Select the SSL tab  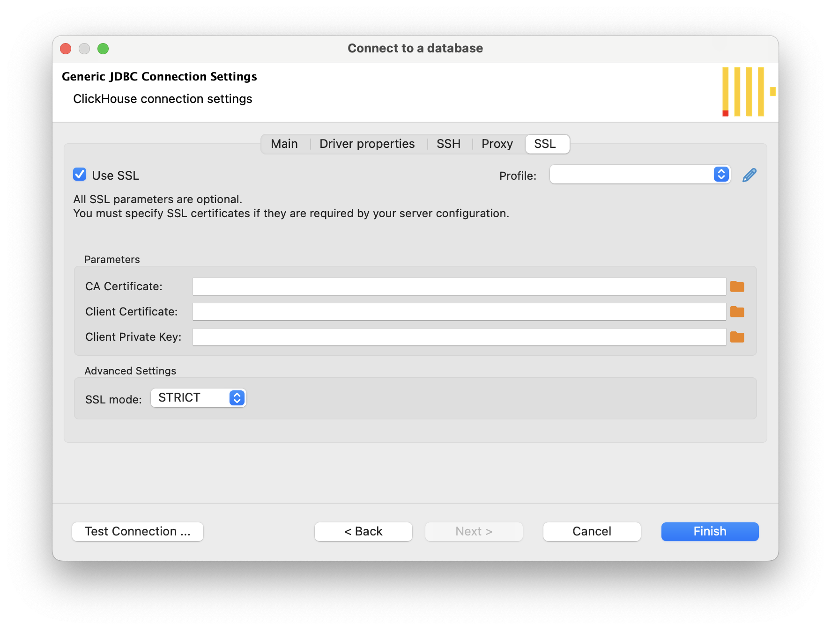pyautogui.click(x=545, y=144)
